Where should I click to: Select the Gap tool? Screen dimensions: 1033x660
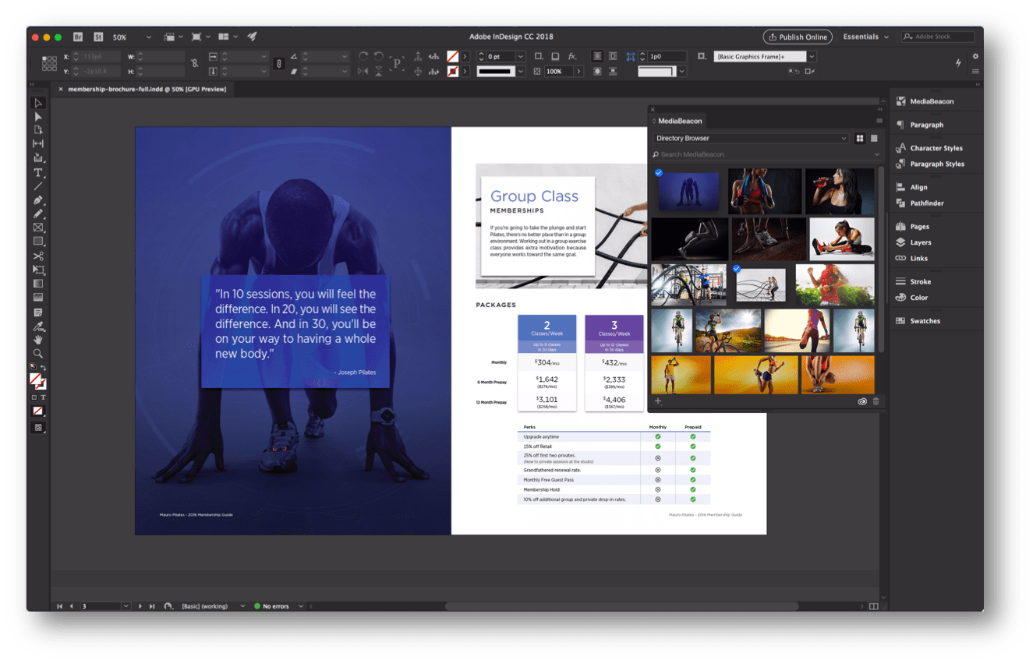point(38,144)
